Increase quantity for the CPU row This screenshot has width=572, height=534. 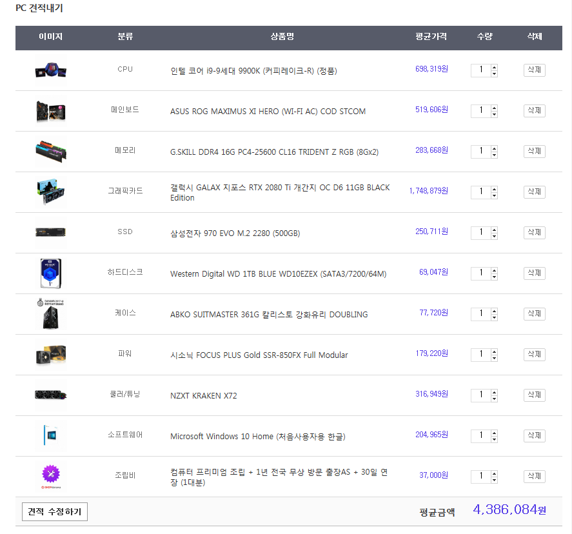click(494, 67)
